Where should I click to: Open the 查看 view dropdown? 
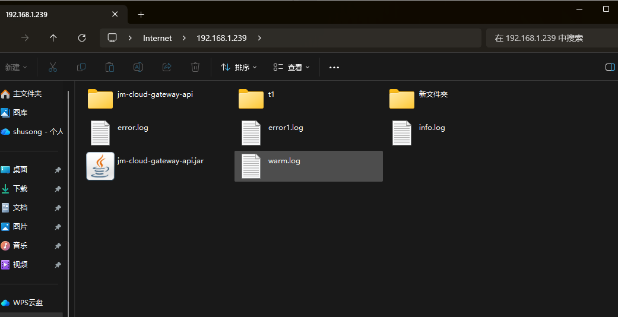point(291,68)
